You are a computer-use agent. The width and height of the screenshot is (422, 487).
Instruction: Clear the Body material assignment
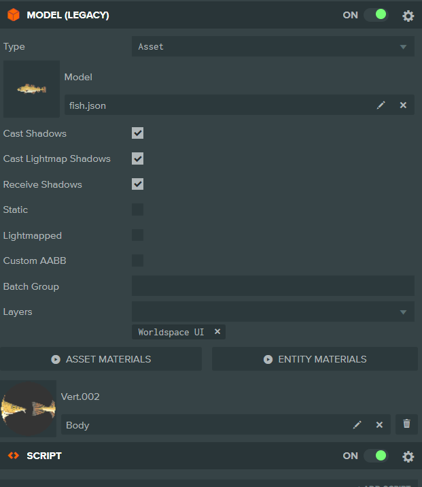coord(379,425)
